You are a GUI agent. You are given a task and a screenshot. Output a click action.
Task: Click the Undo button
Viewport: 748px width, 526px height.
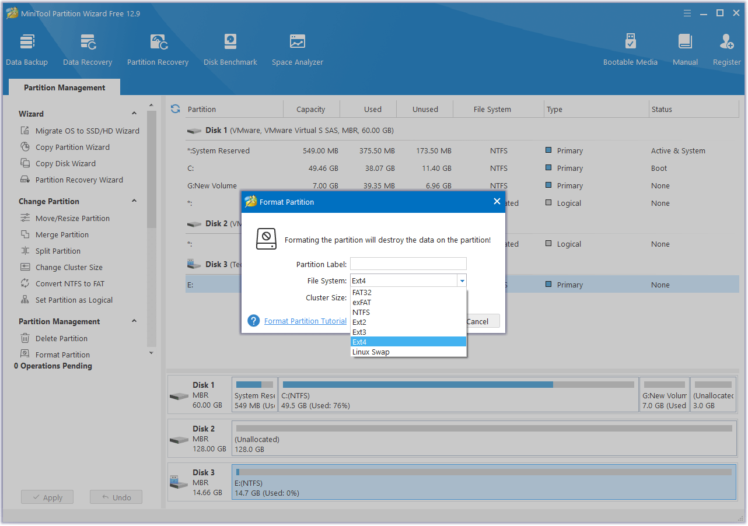coord(116,497)
